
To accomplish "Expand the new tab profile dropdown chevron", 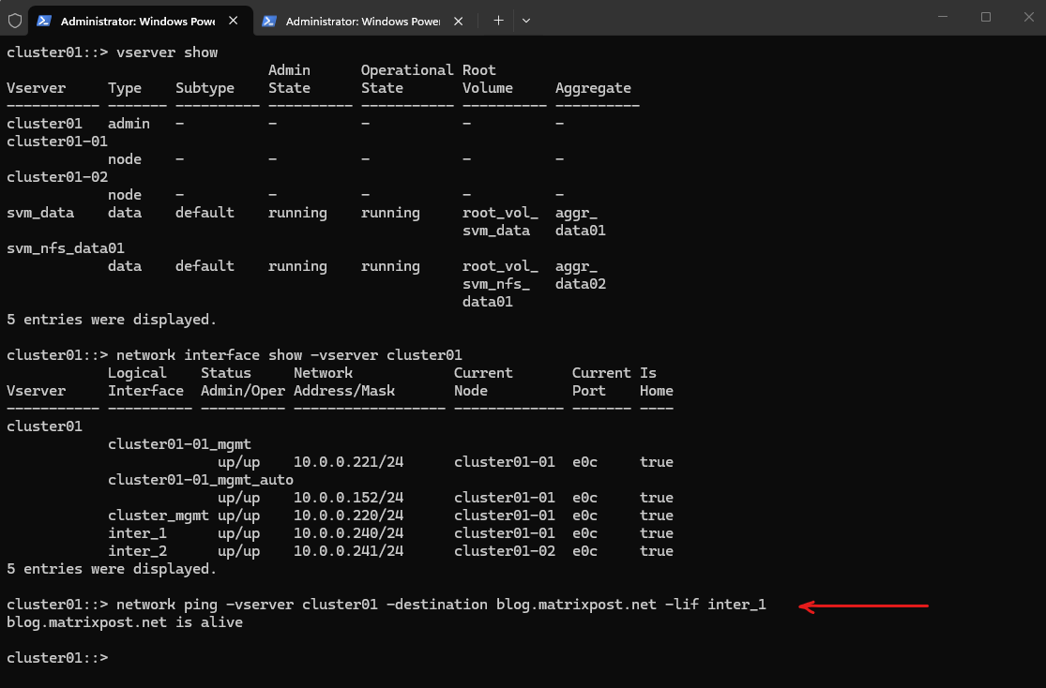I will pyautogui.click(x=526, y=20).
